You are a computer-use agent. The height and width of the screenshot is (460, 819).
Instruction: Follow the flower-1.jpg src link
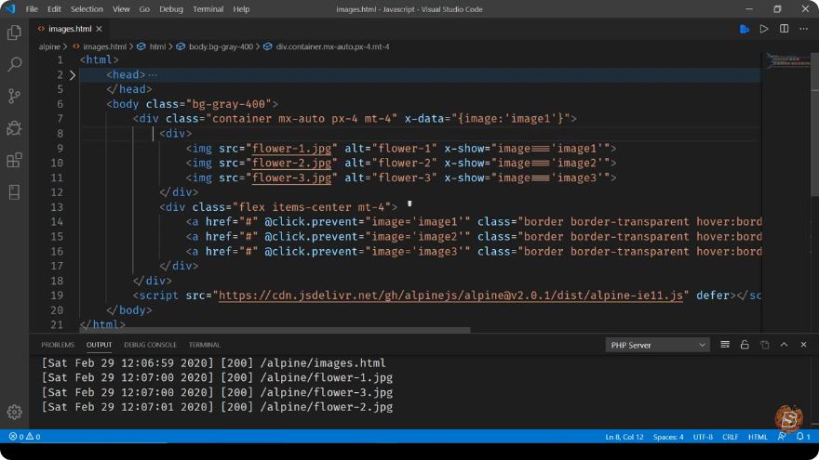coord(291,149)
